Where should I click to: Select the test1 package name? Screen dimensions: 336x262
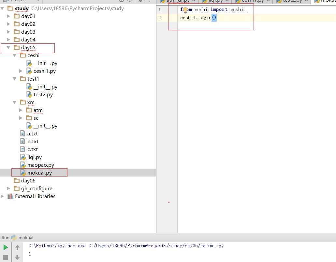point(33,79)
